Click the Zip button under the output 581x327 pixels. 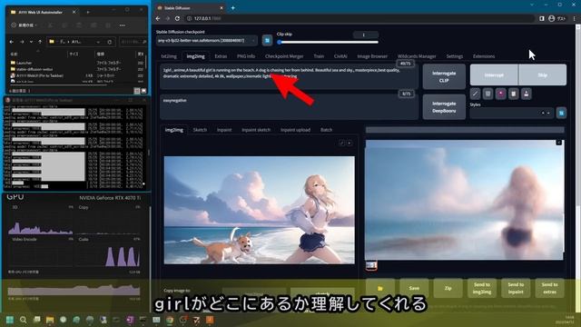(x=448, y=288)
